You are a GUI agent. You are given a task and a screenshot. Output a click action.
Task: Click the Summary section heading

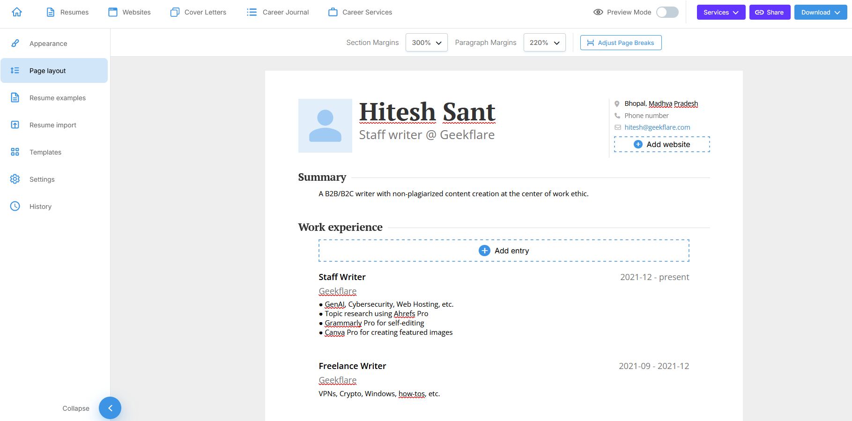[322, 177]
